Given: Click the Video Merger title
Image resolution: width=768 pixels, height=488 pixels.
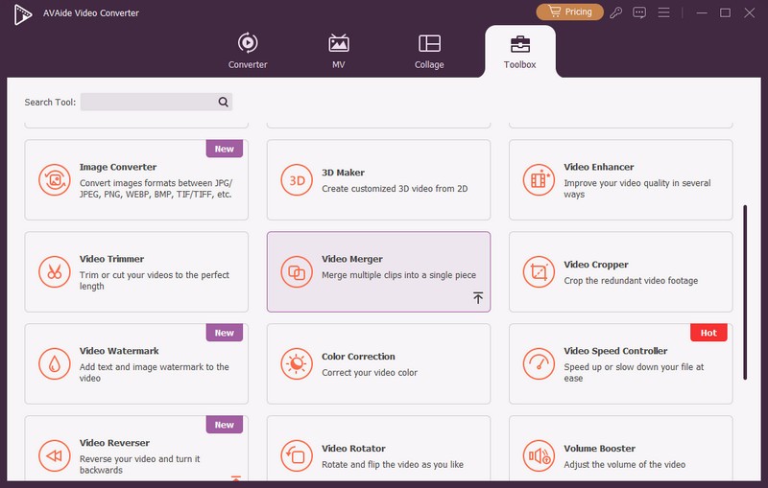Looking at the screenshot, I should click(352, 259).
